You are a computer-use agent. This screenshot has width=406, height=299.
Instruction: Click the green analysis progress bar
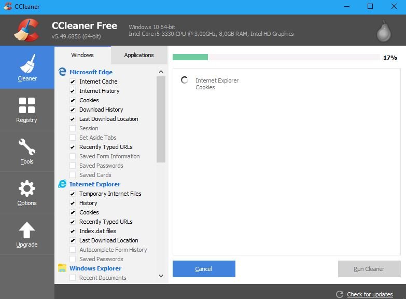pos(190,57)
